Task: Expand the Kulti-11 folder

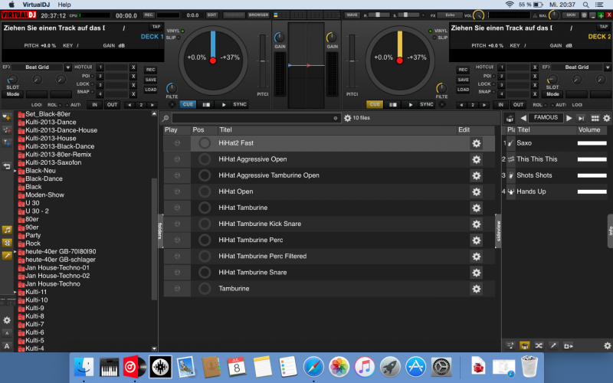Action: click(15, 292)
